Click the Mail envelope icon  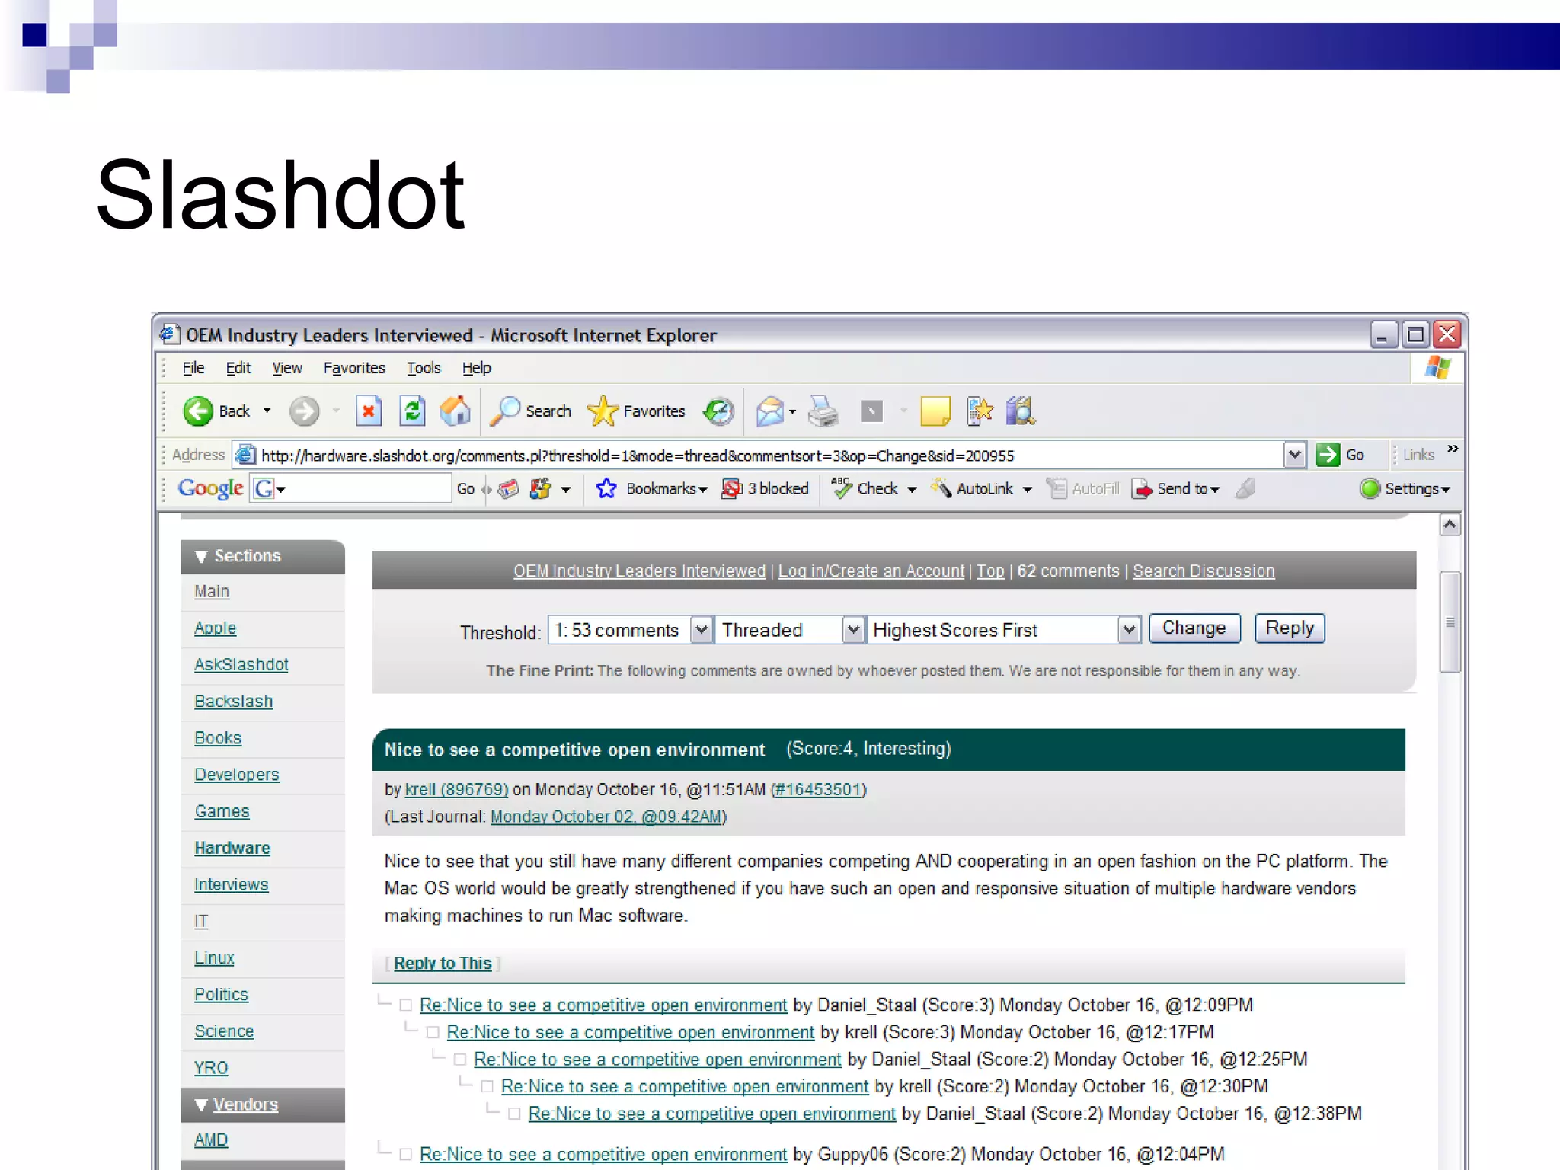[770, 411]
